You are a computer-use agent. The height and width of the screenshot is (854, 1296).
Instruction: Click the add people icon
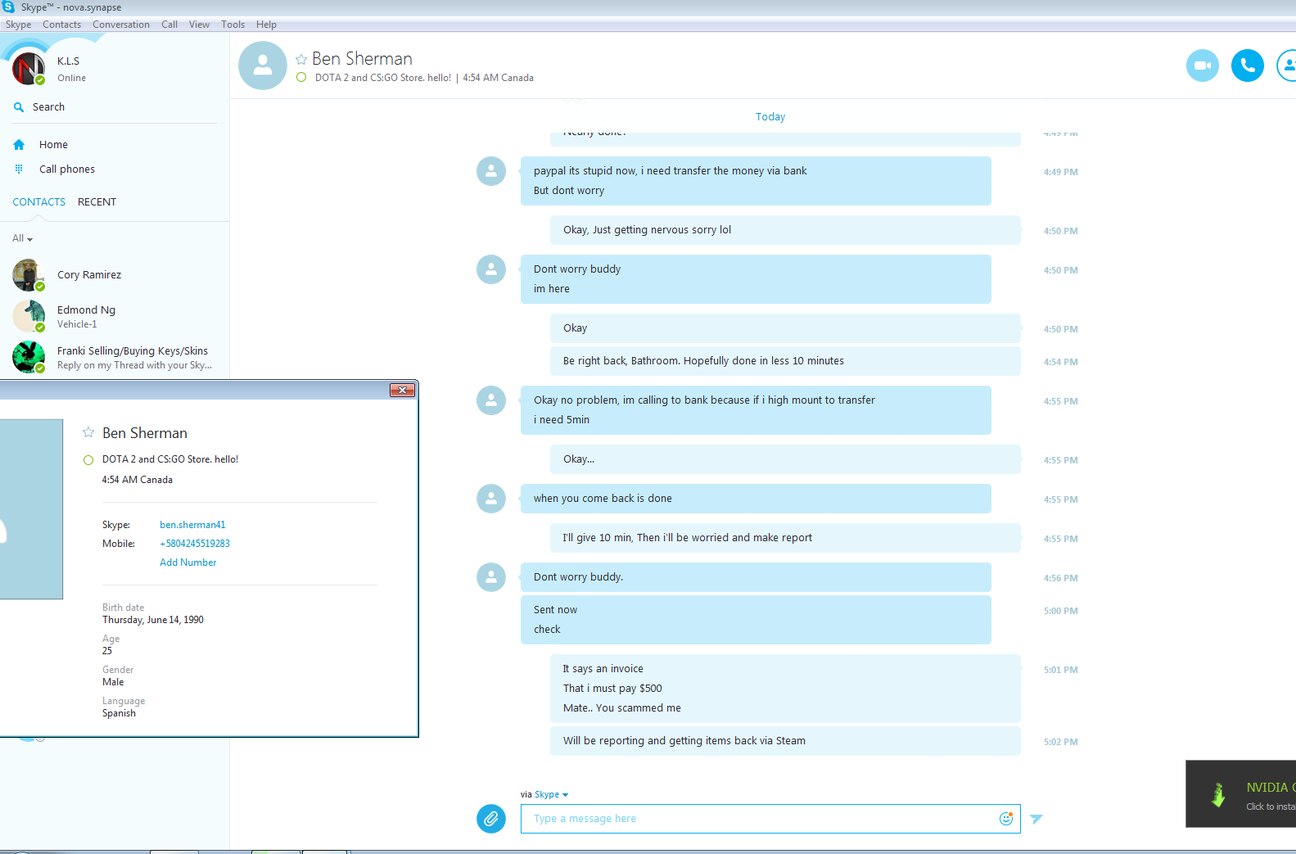[x=1288, y=66]
